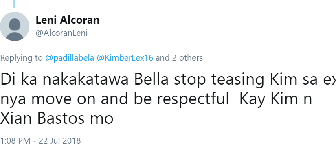This screenshot has height=149, width=336.
Task: Click the blue thread connector line
Action: coord(14,3)
